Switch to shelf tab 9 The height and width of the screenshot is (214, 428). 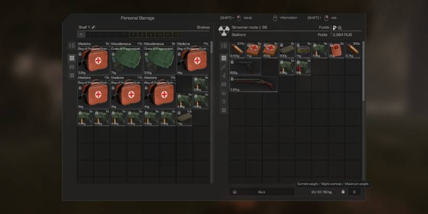151,35
